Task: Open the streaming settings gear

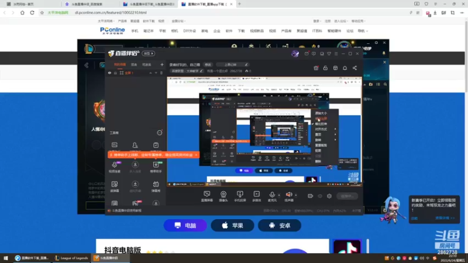Action: [x=329, y=196]
